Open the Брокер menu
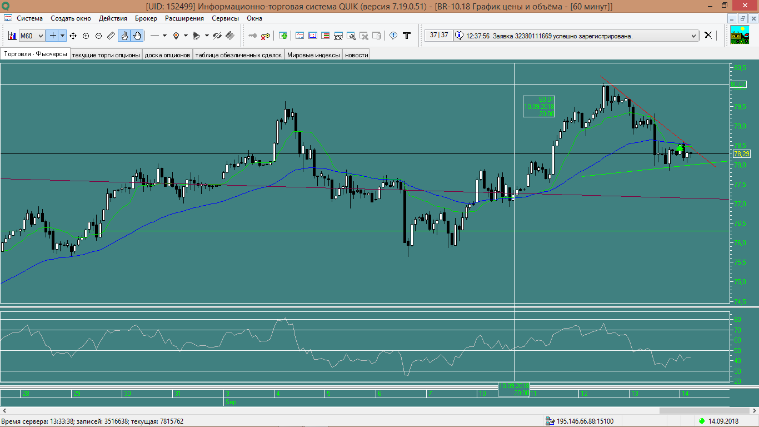The height and width of the screenshot is (427, 759). point(146,18)
